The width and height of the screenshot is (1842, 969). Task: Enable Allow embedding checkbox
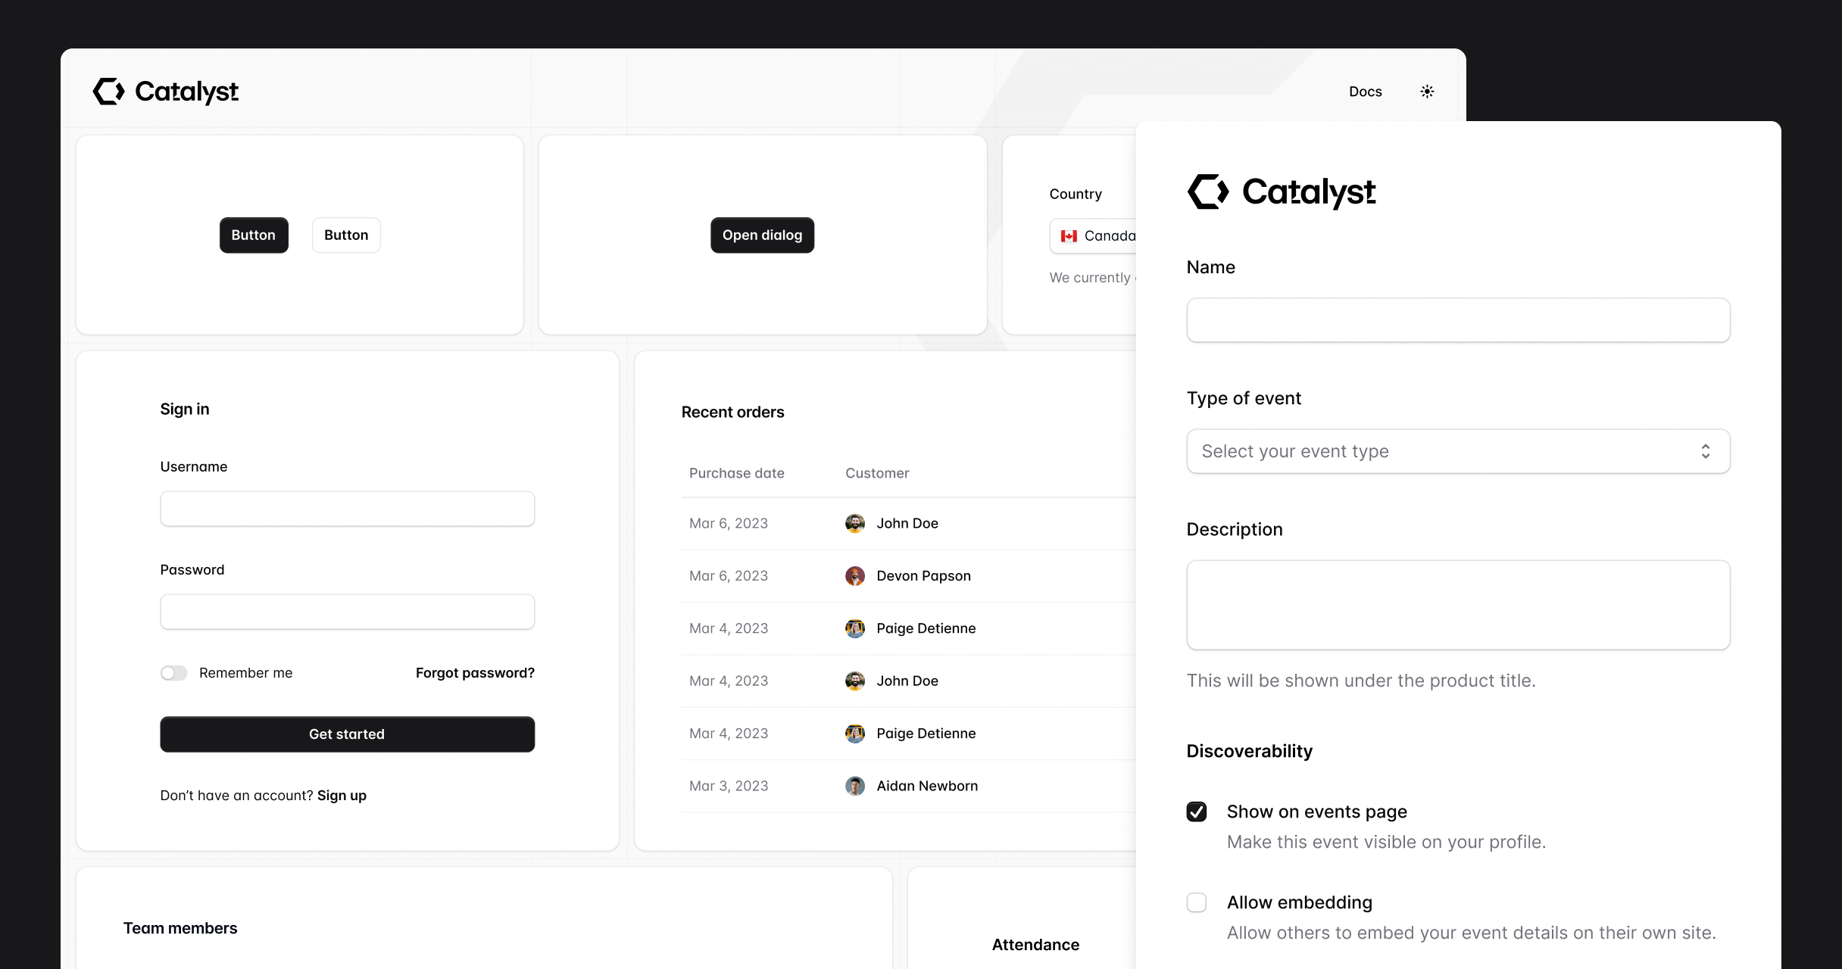pos(1197,902)
